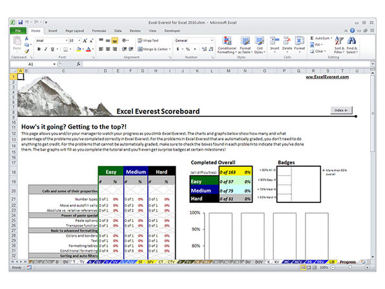
Task: Toggle Italic formatting
Action: [x=46, y=49]
